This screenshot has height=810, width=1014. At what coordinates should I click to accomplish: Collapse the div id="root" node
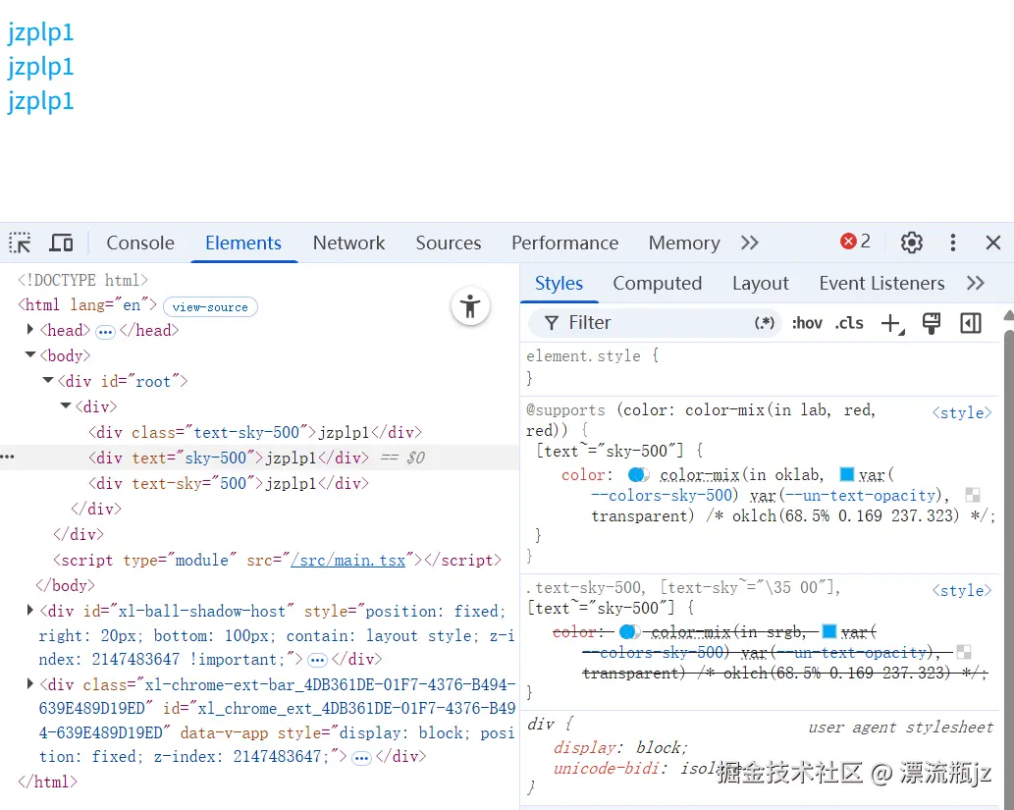coord(48,380)
